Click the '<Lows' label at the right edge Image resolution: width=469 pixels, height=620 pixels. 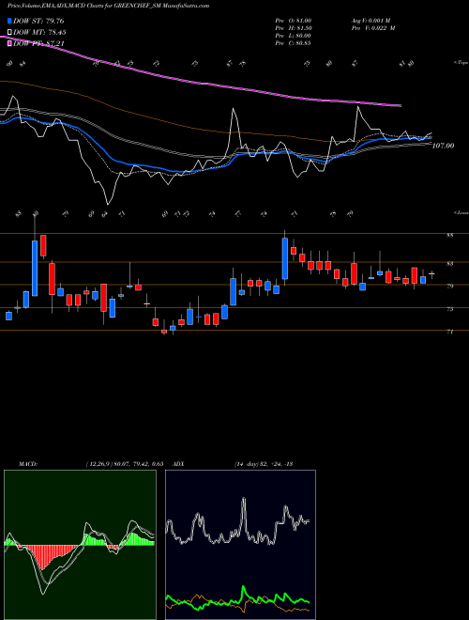tap(461, 212)
